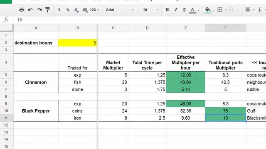The width and height of the screenshot is (266, 149).
Task: Open the text color picker
Action: [x=194, y=10]
